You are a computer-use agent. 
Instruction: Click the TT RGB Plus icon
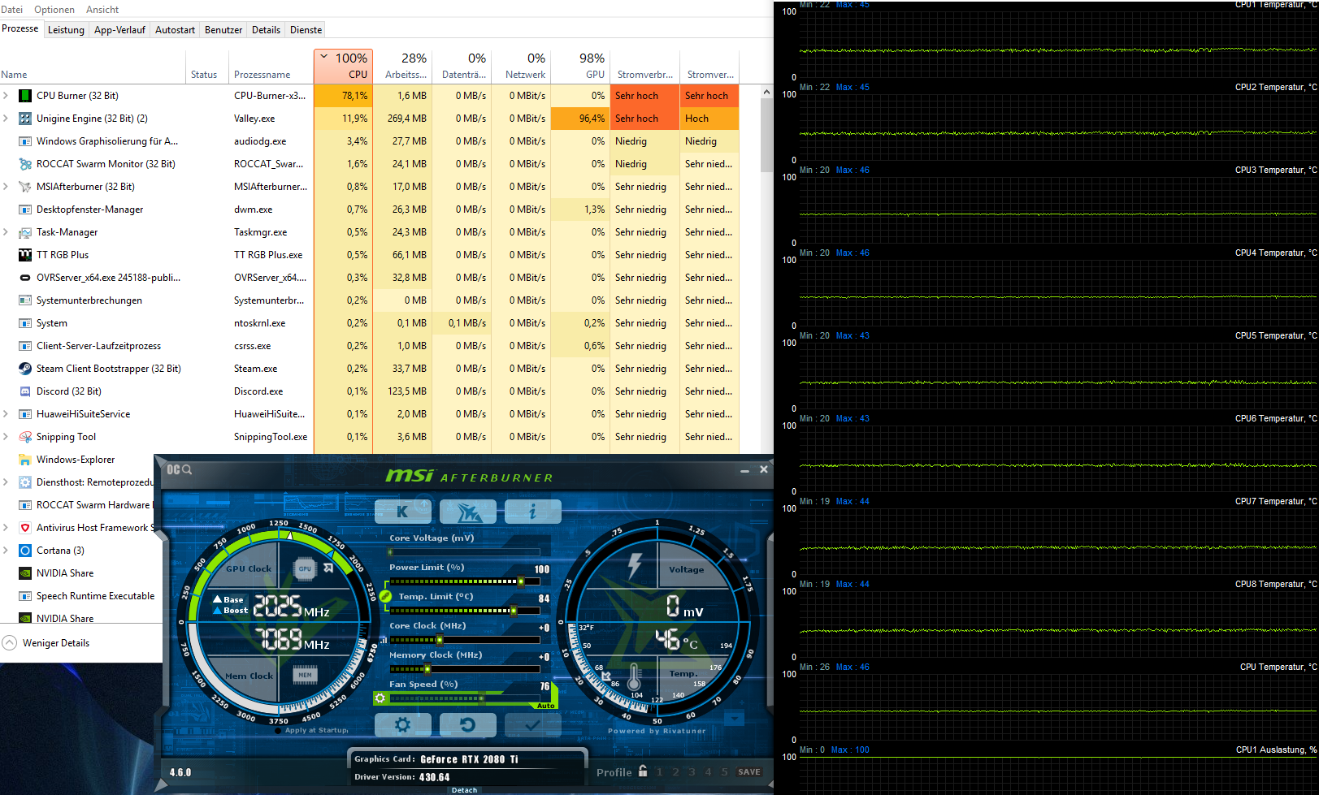pyautogui.click(x=25, y=255)
